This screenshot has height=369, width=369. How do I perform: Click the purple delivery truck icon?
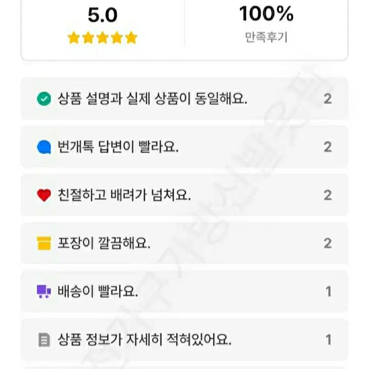(x=44, y=291)
